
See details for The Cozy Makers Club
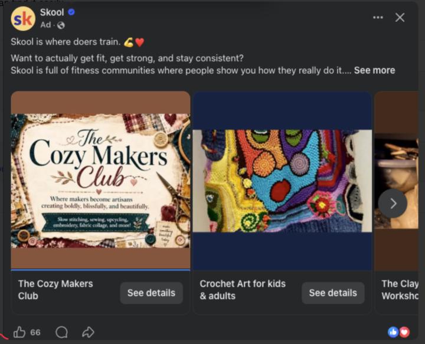click(151, 293)
